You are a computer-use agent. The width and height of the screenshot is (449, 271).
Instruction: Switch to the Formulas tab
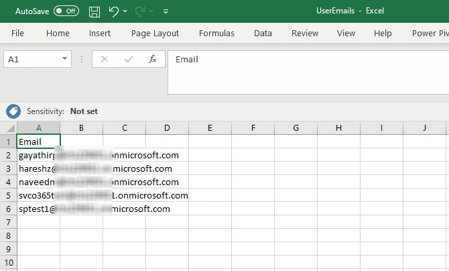coord(216,34)
